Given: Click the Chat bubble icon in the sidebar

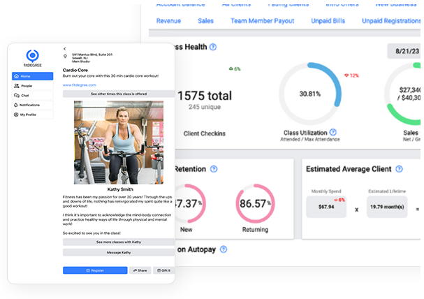Looking at the screenshot, I should 17,96.
